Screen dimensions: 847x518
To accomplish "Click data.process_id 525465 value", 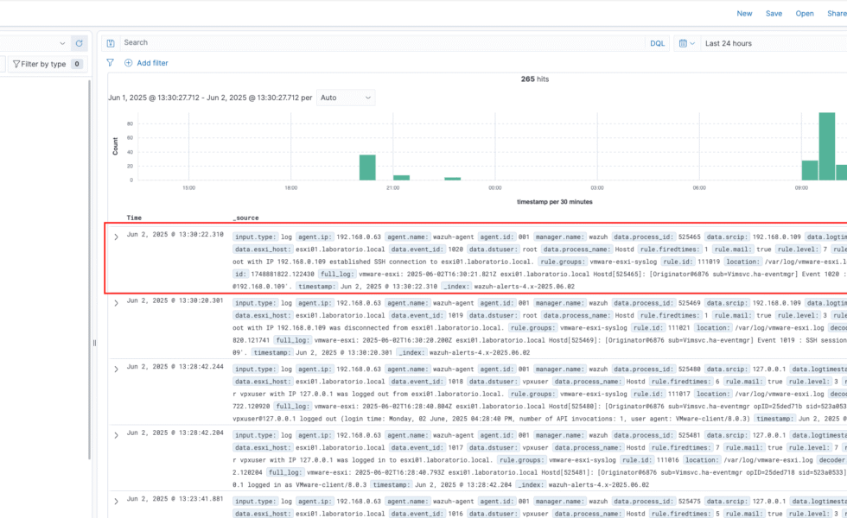I will pyautogui.click(x=690, y=237).
